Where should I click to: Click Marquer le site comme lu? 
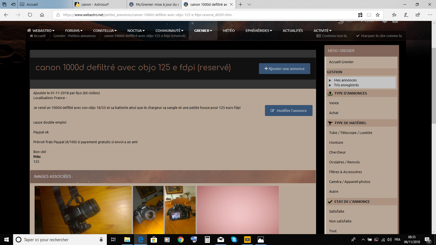click(x=379, y=36)
